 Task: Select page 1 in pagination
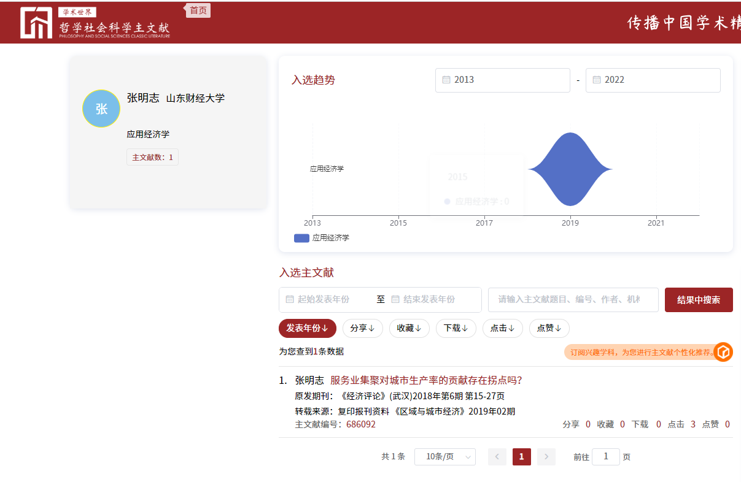coord(522,457)
